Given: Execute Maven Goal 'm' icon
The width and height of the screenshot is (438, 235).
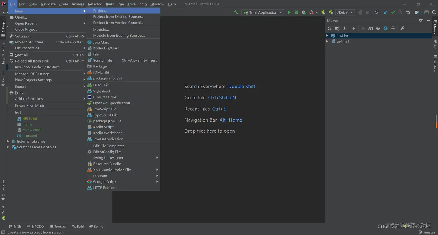Looking at the screenshot, I should [x=371, y=28].
